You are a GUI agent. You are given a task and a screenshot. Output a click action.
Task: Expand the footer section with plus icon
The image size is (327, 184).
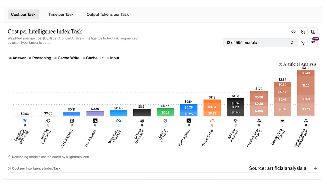[x=315, y=168]
